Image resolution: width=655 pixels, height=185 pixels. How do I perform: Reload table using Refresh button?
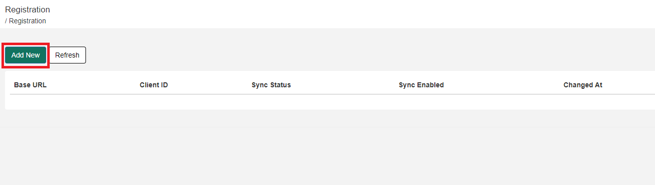point(67,55)
